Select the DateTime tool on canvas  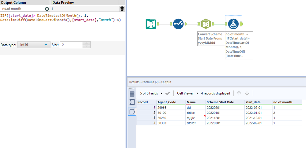206,24
